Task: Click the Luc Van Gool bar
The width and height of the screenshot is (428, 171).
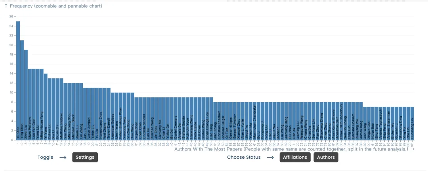Action: (34, 104)
